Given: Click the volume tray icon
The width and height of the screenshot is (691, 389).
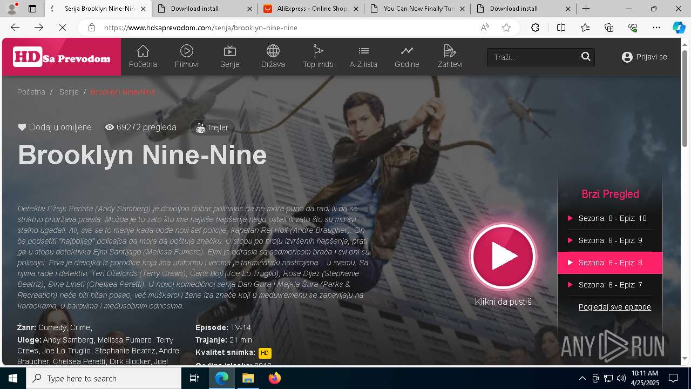Looking at the screenshot, I should click(621, 378).
